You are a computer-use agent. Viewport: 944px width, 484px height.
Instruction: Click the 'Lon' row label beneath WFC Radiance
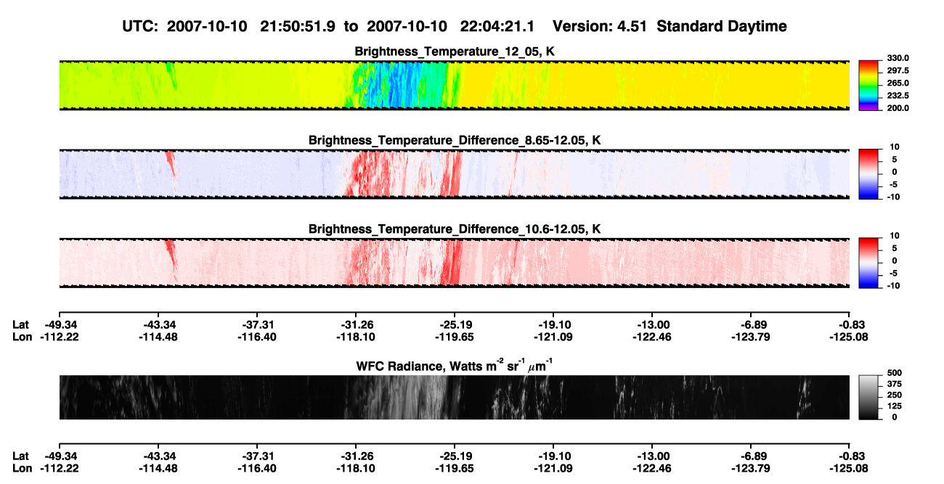coord(23,468)
